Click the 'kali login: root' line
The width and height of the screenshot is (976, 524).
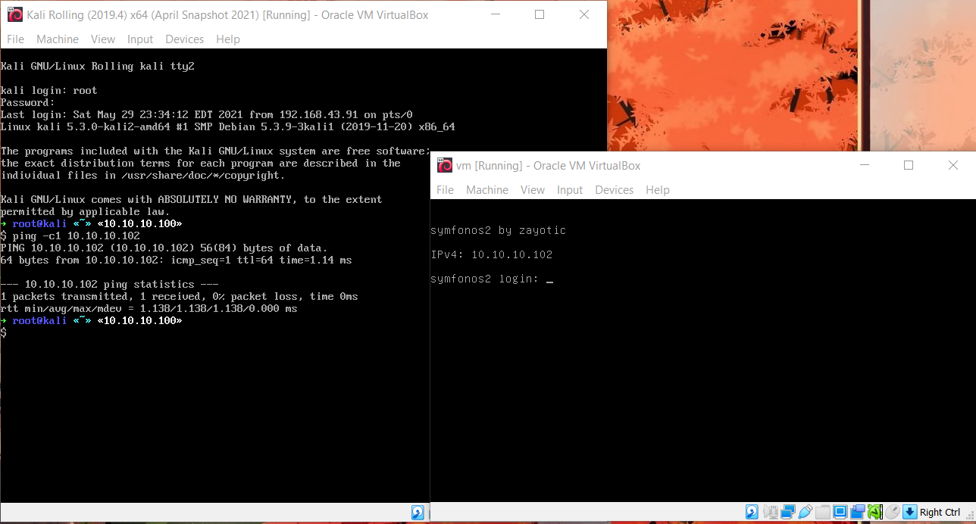[49, 90]
